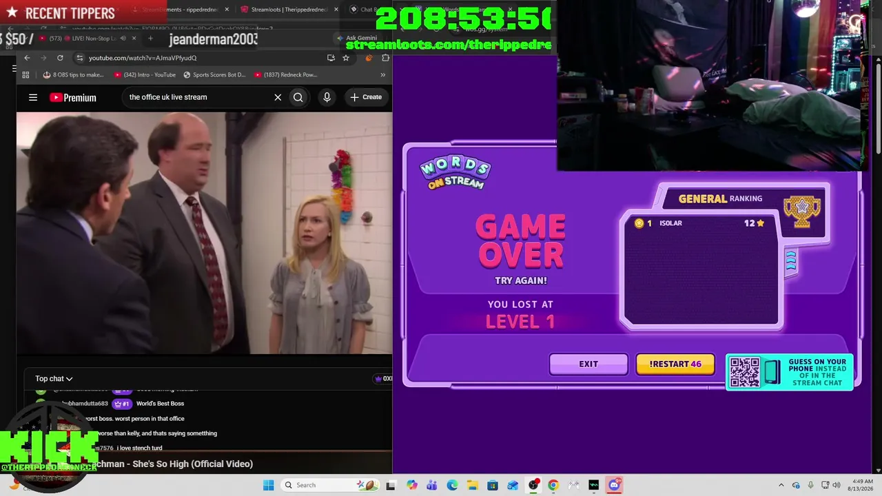
Task: Open '(342) Intro - YouTube' bookmark
Action: [145, 74]
